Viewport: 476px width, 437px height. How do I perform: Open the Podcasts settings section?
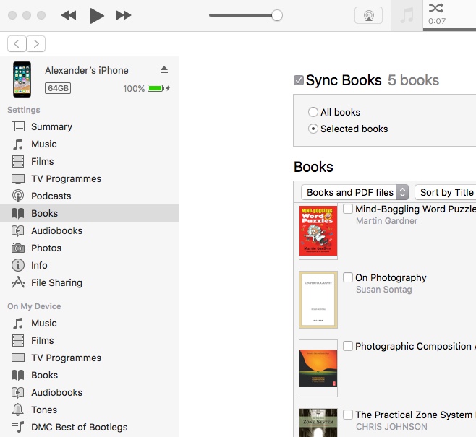tap(51, 196)
